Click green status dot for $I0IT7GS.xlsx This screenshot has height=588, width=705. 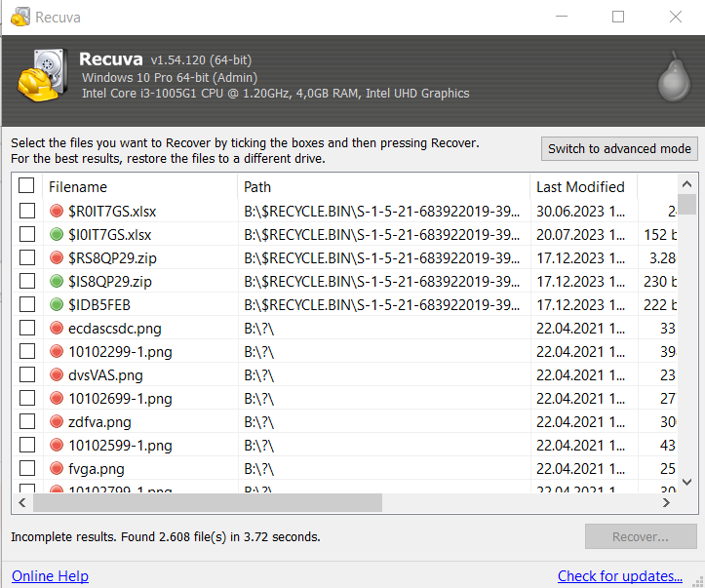[57, 234]
